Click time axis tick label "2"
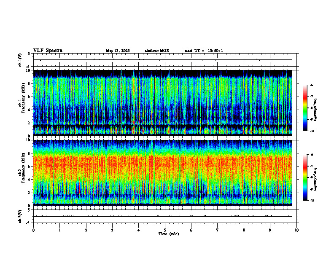Image resolution: width=334 pixels, height=258 pixels. [86, 230]
